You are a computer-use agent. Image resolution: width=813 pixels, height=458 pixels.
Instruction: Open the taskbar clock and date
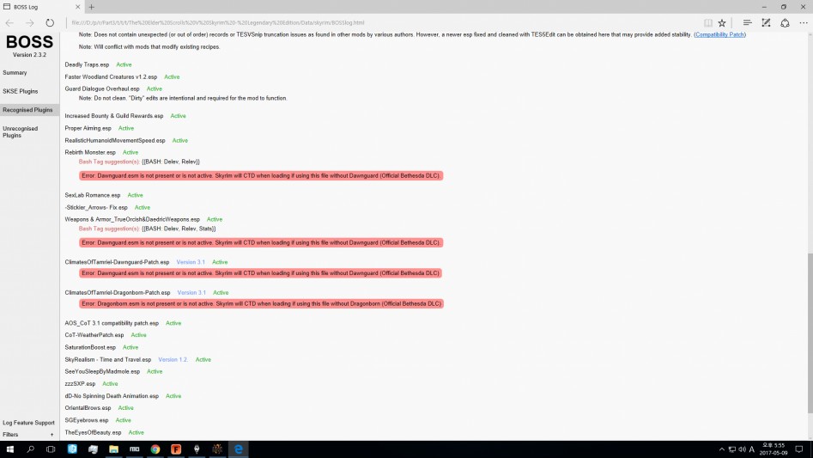[x=773, y=449]
